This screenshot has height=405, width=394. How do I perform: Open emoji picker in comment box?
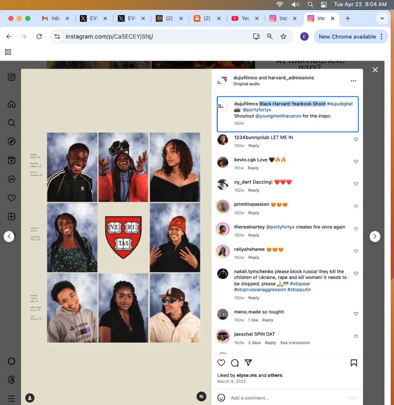click(221, 398)
